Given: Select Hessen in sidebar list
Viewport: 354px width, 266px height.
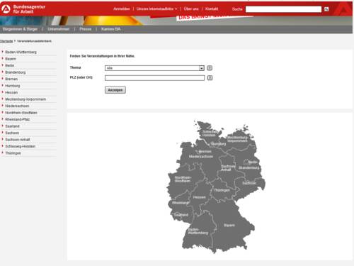Looking at the screenshot, I should pyautogui.click(x=11, y=92).
